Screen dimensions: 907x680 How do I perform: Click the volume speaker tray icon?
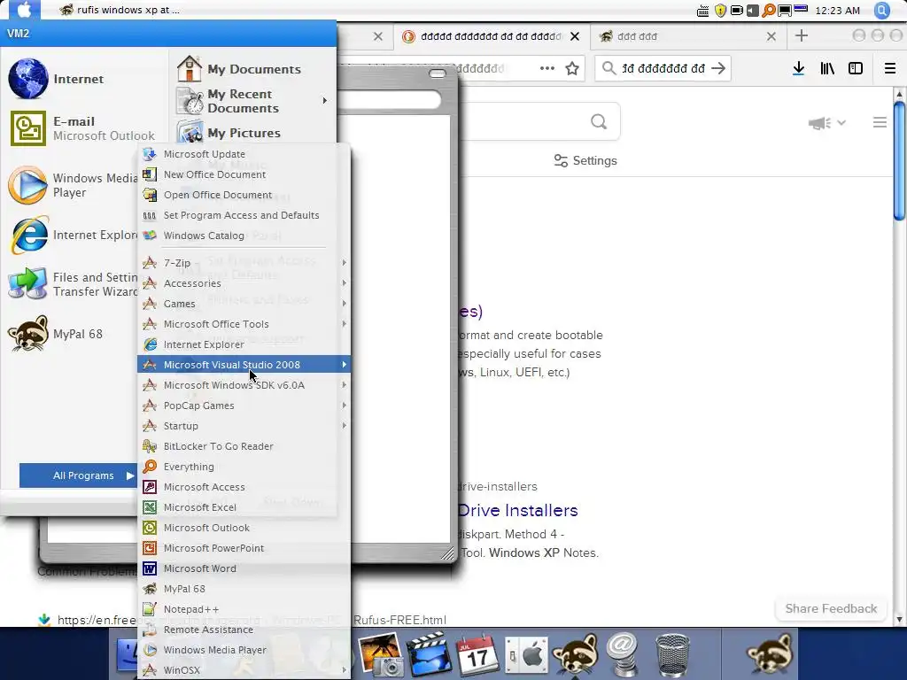coord(753,11)
